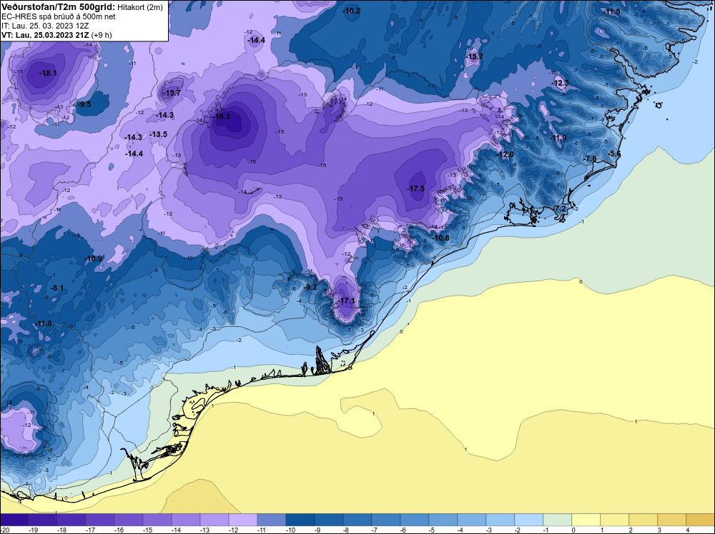
Task: Click the EC-HRES forecast description line
Action: 59,17
